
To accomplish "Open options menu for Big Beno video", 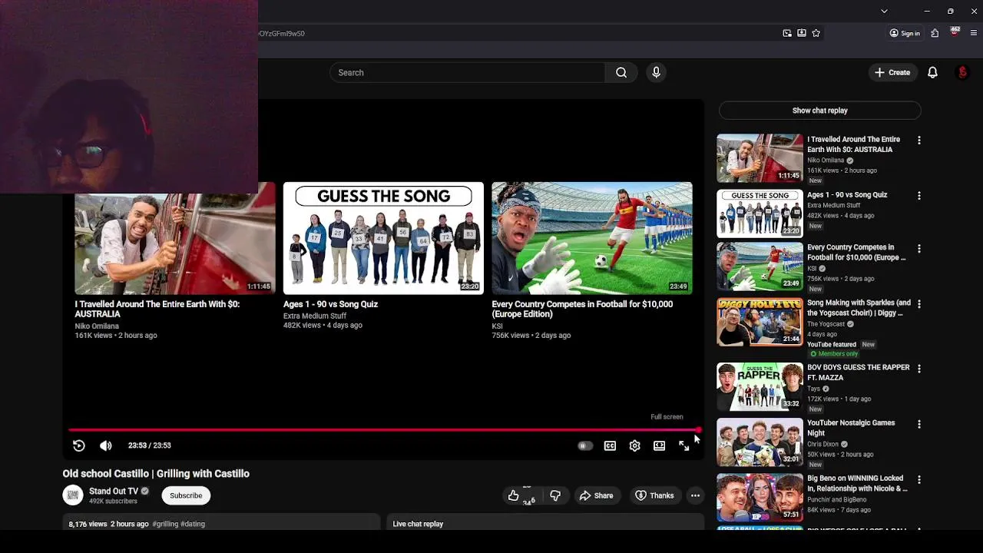I will [x=918, y=480].
